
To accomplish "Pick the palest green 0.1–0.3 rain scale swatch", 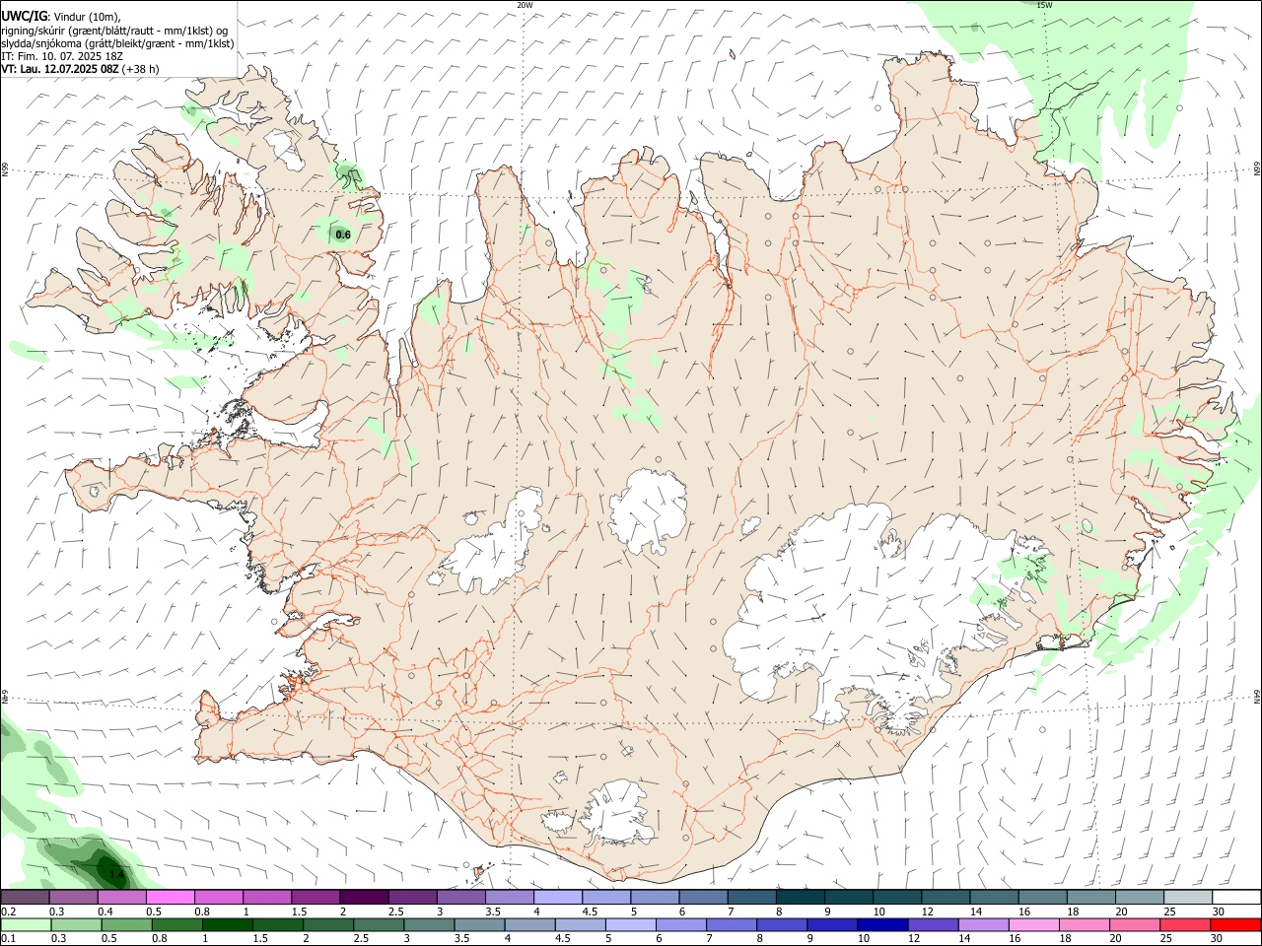I will click(26, 924).
